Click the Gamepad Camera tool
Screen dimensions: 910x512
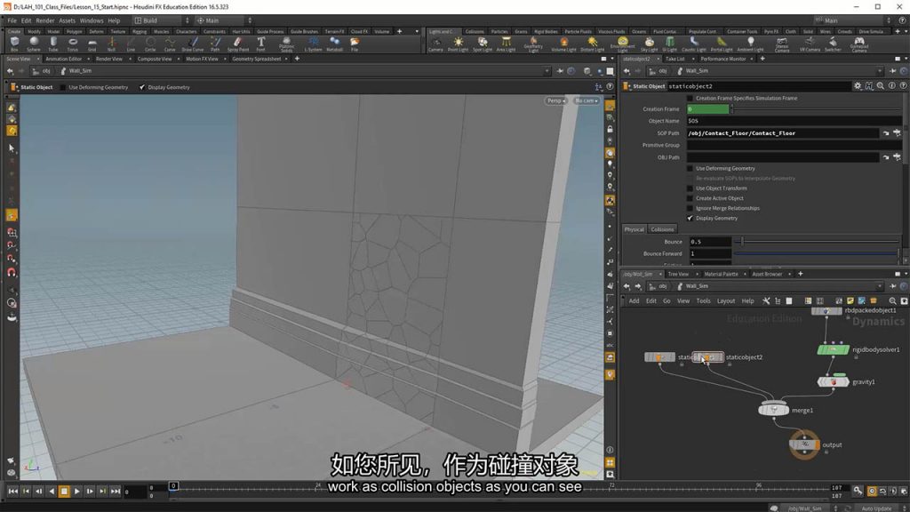pos(859,44)
